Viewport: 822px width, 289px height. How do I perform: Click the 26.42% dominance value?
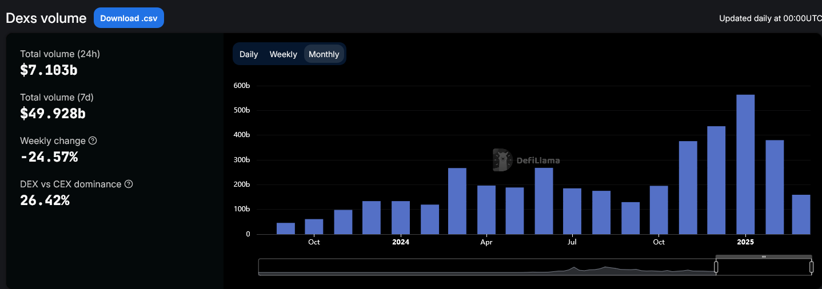click(45, 200)
